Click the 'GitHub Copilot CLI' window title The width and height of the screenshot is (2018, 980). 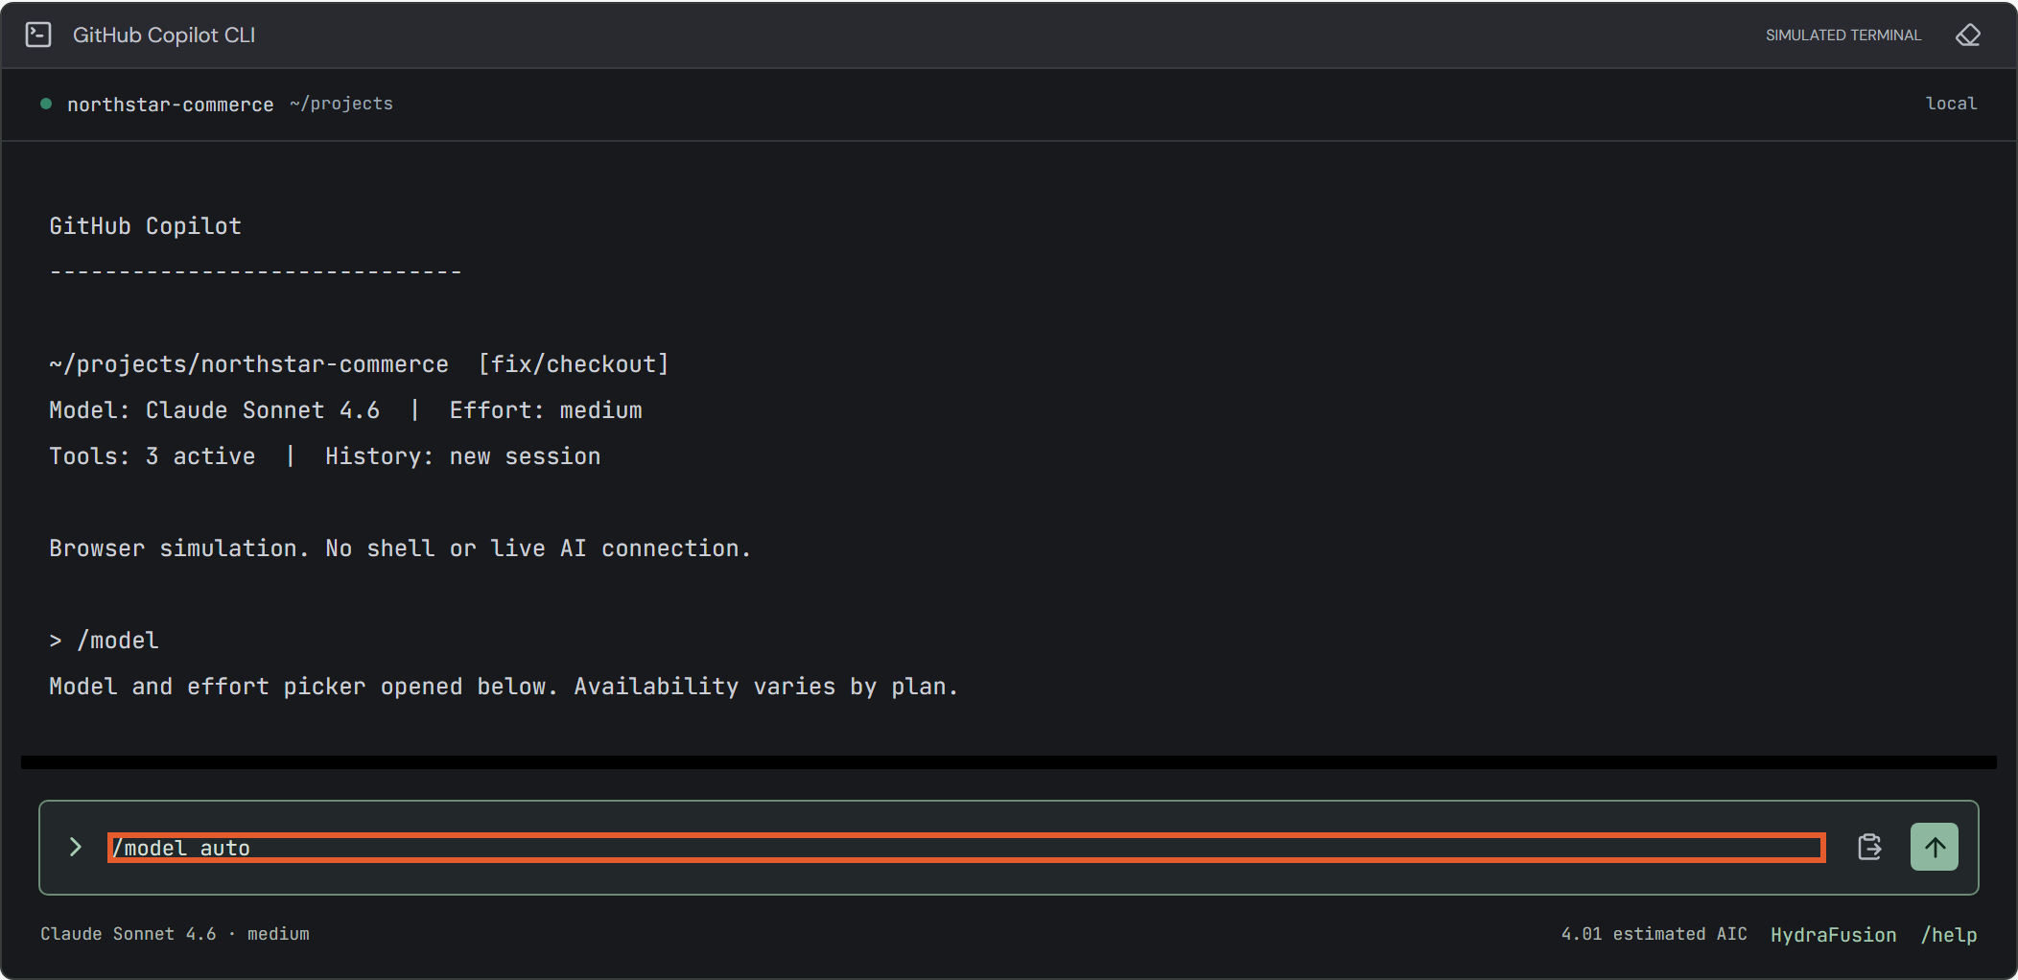click(x=164, y=35)
